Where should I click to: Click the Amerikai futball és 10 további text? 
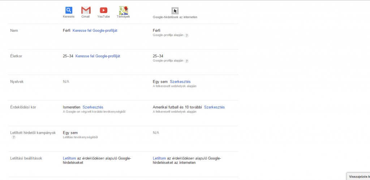click(x=177, y=107)
